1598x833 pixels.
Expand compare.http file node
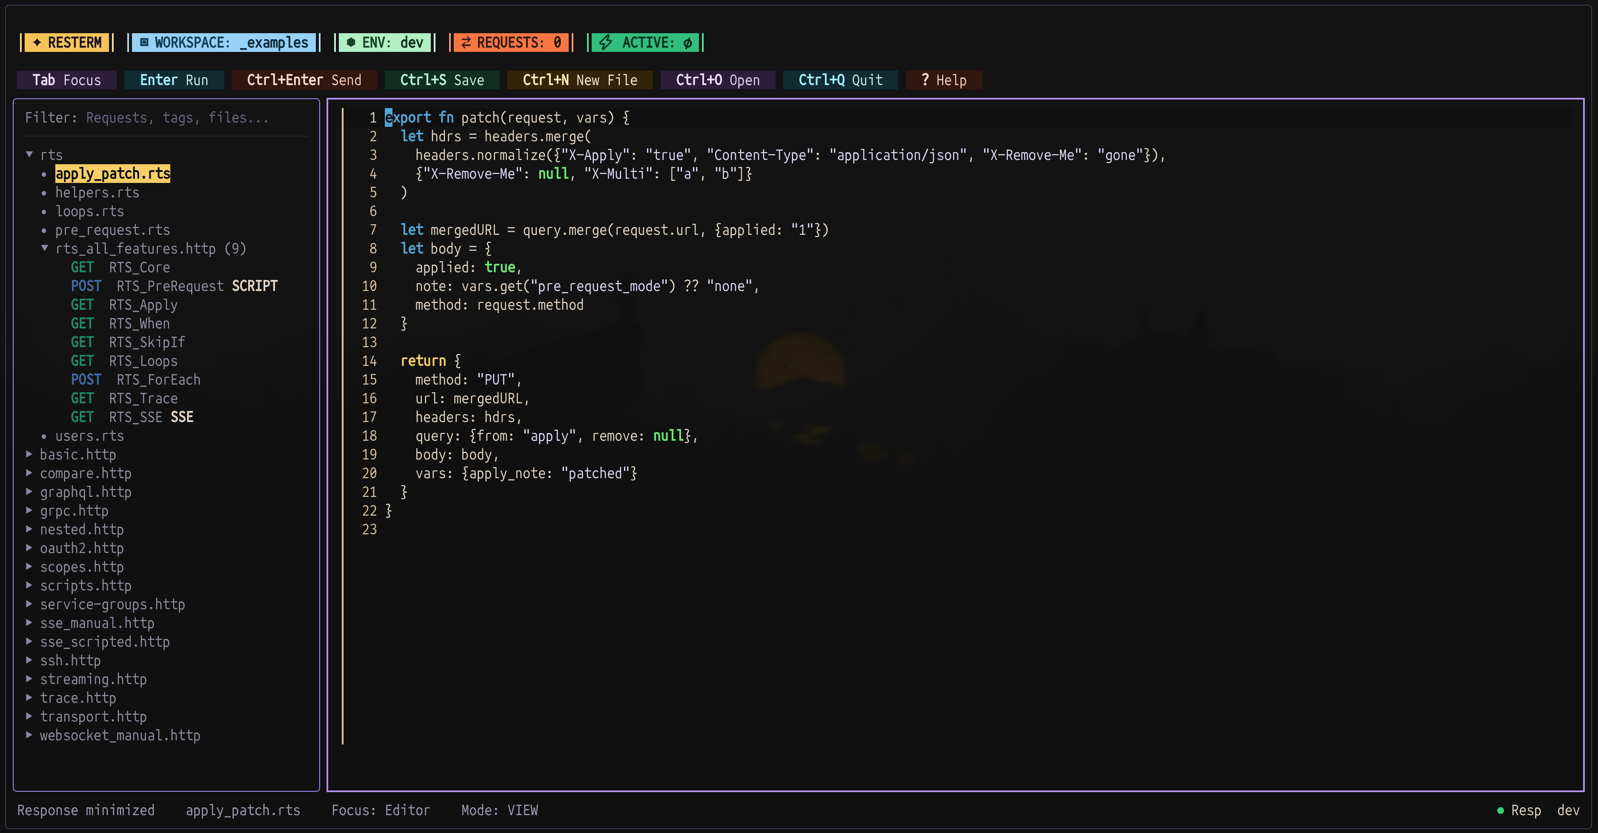pos(29,473)
